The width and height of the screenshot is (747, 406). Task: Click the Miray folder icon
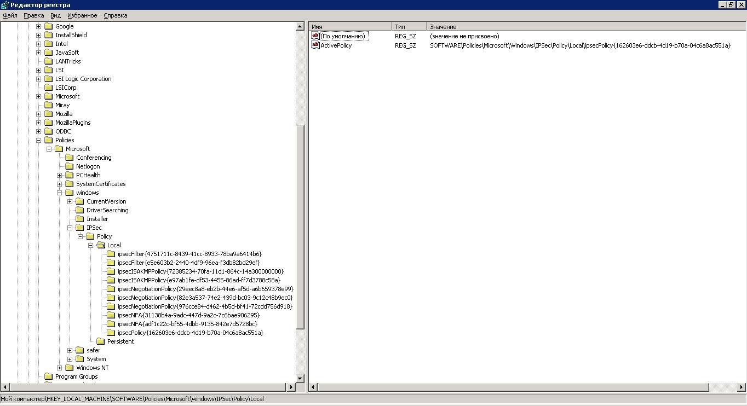tap(48, 105)
